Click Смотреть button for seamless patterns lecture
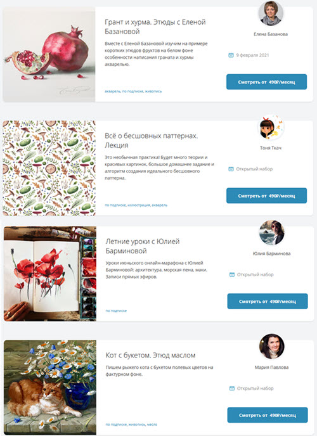Image resolution: width=317 pixels, height=436 pixels. [266, 195]
